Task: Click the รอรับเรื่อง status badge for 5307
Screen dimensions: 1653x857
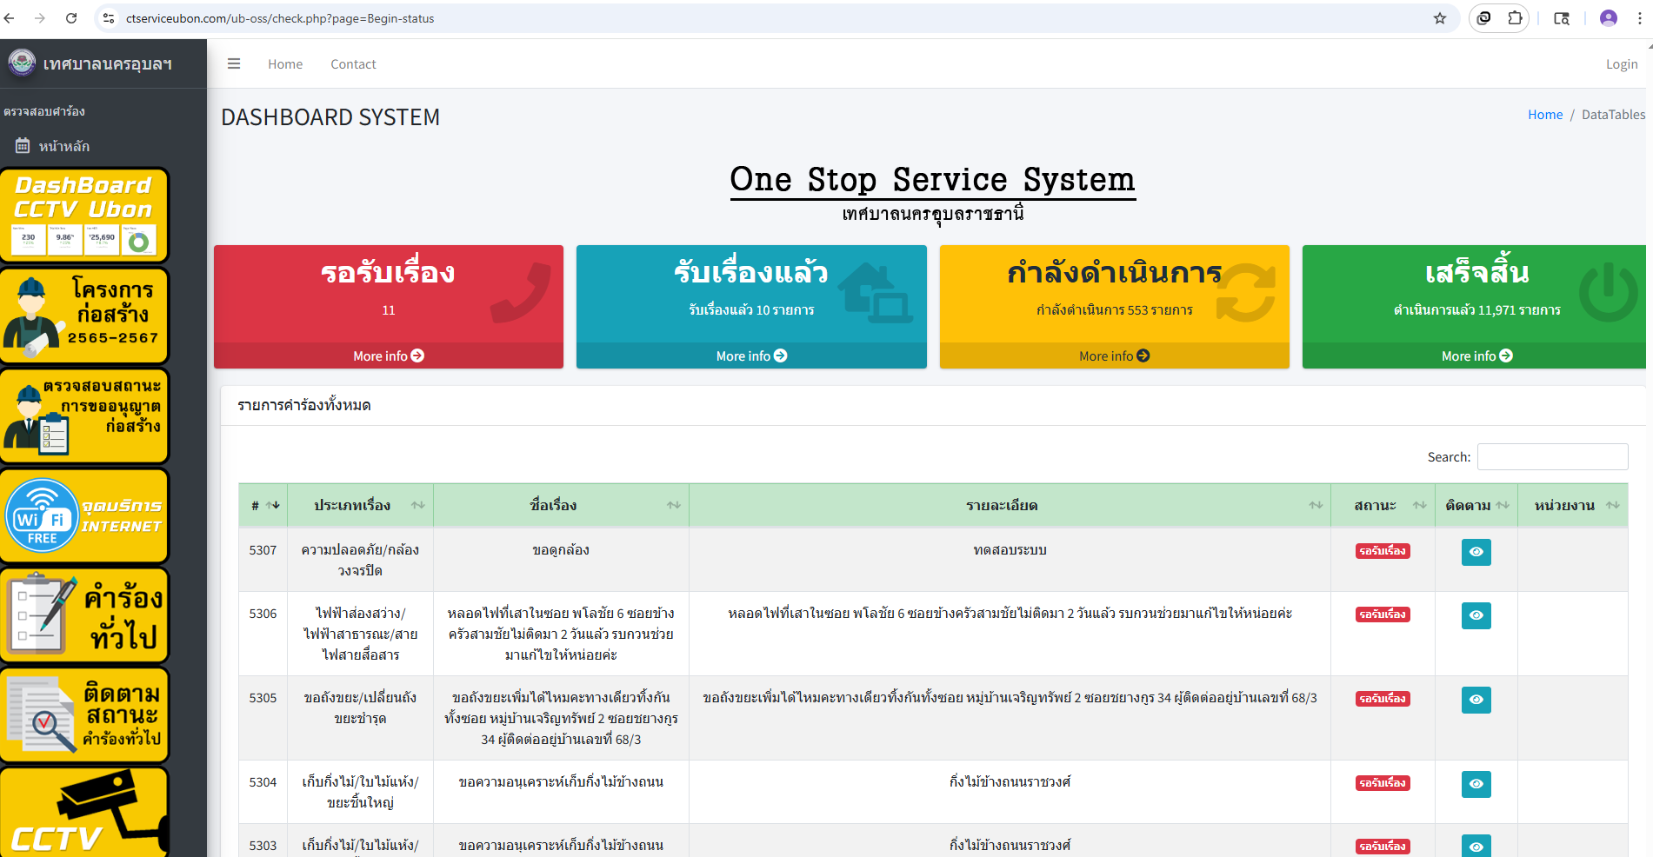Action: (x=1383, y=551)
